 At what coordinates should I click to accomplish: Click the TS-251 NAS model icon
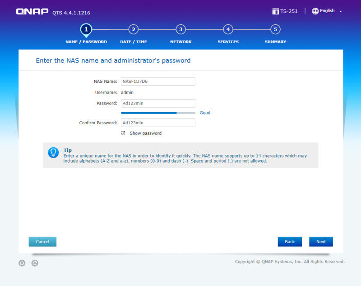pyautogui.click(x=275, y=11)
